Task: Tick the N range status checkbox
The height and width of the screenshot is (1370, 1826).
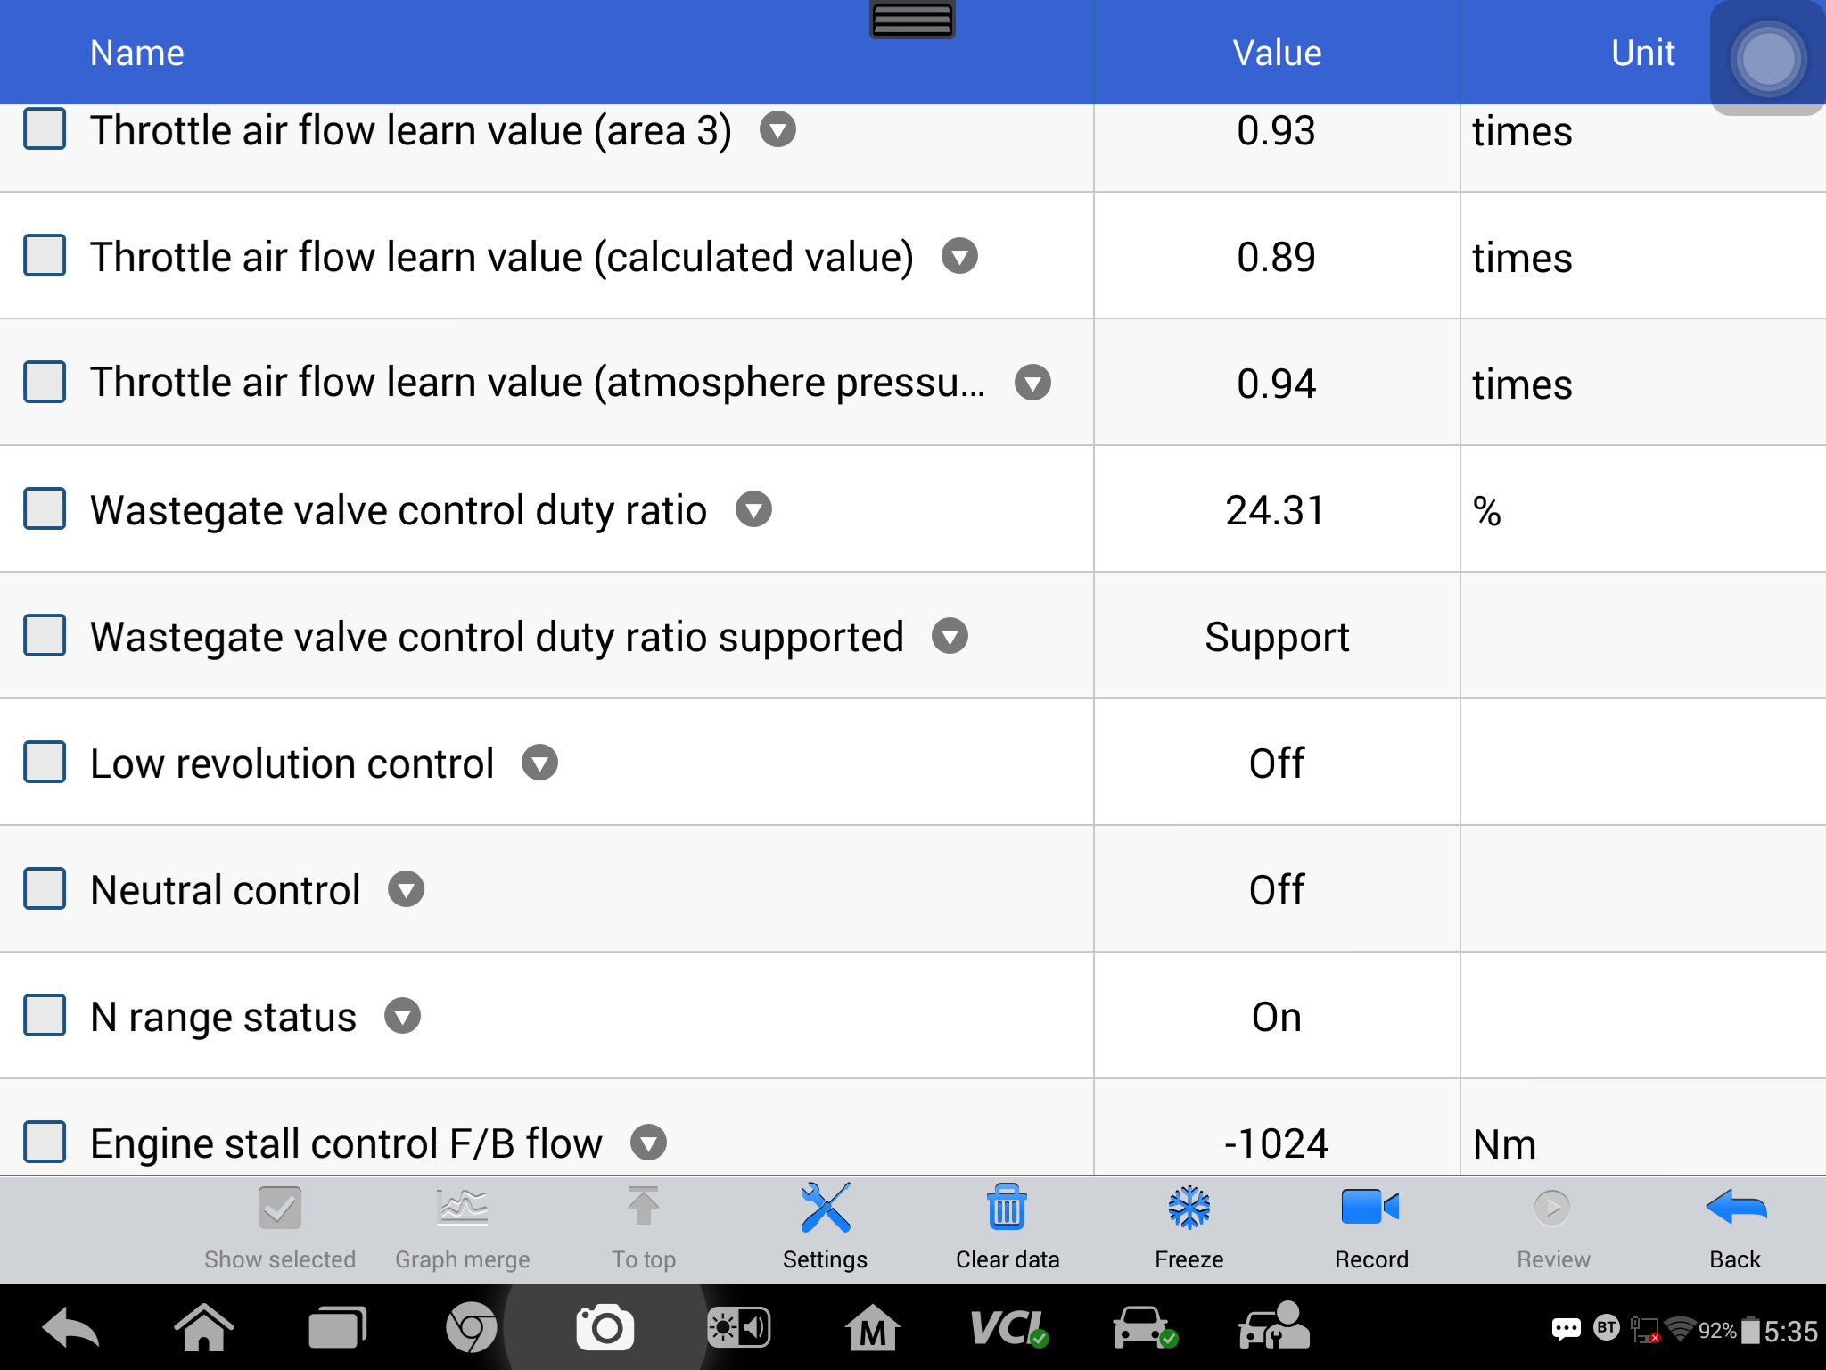Action: (x=45, y=1016)
